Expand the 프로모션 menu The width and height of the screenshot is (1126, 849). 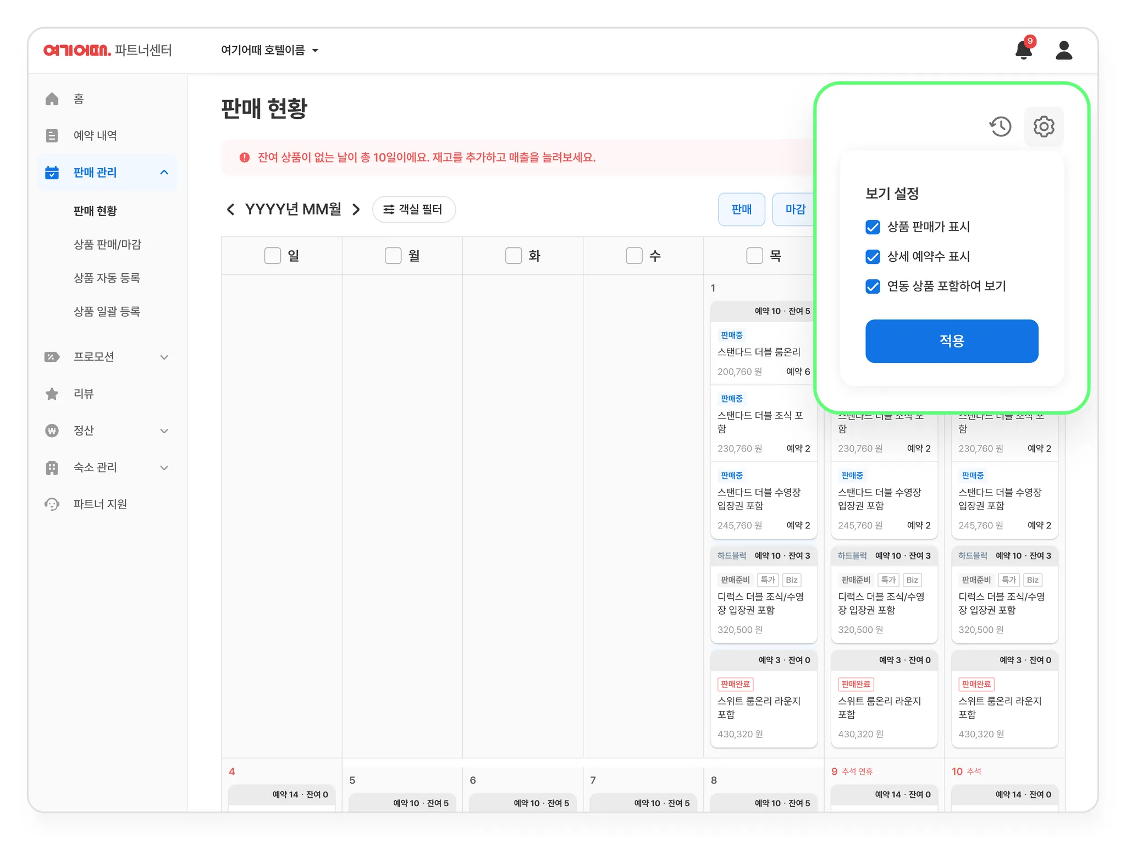click(163, 357)
